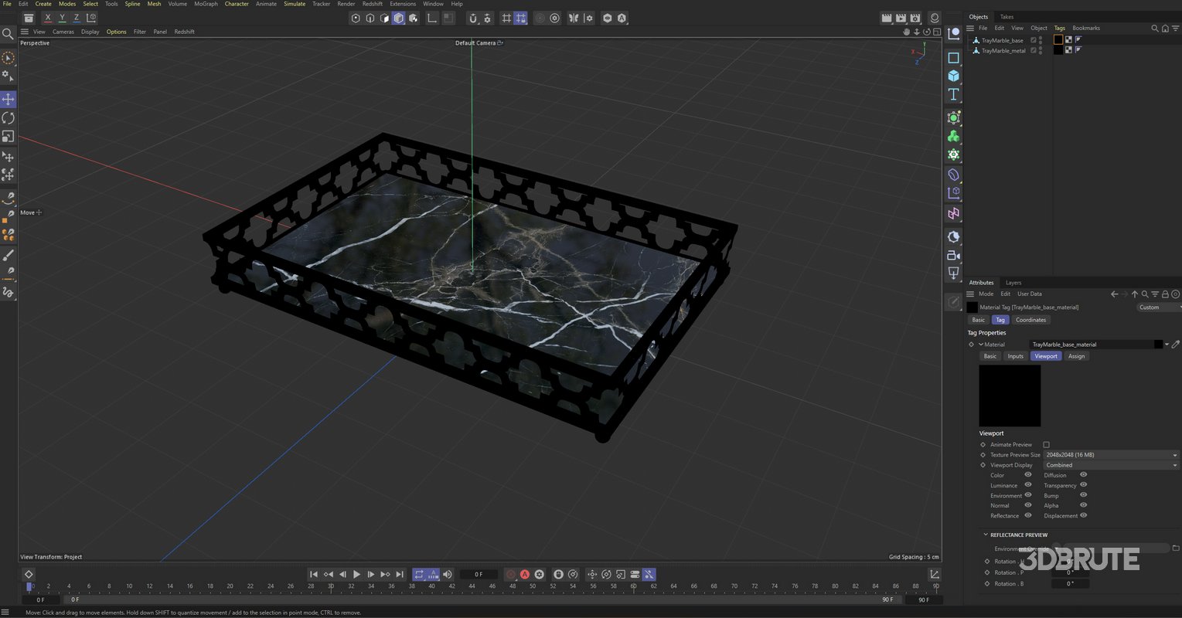
Task: Switch to the Coordinates tab
Action: point(1030,319)
